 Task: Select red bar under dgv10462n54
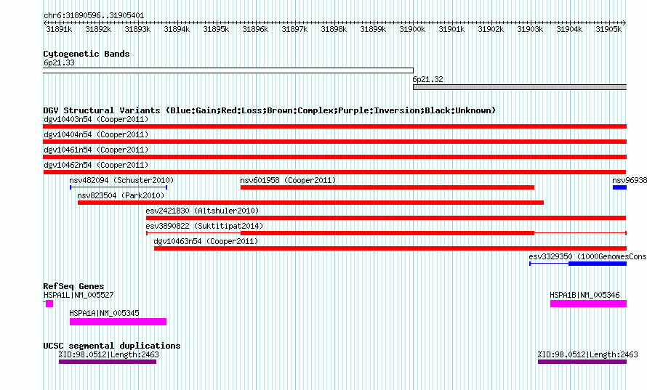(x=335, y=172)
